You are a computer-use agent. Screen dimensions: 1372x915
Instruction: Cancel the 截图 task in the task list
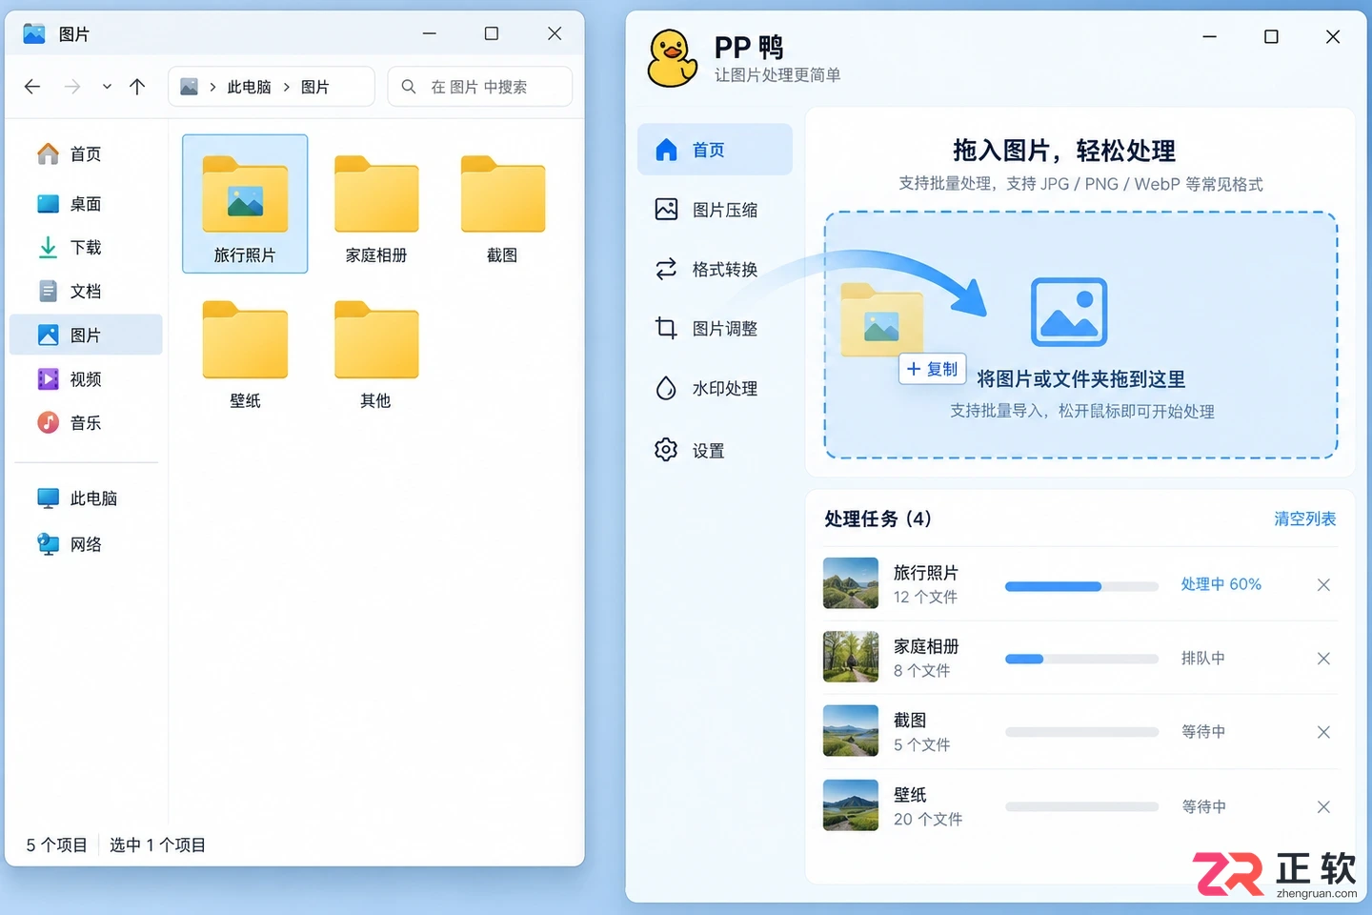click(x=1323, y=732)
